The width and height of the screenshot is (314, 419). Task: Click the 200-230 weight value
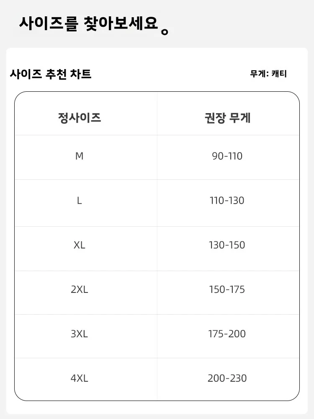point(227,378)
